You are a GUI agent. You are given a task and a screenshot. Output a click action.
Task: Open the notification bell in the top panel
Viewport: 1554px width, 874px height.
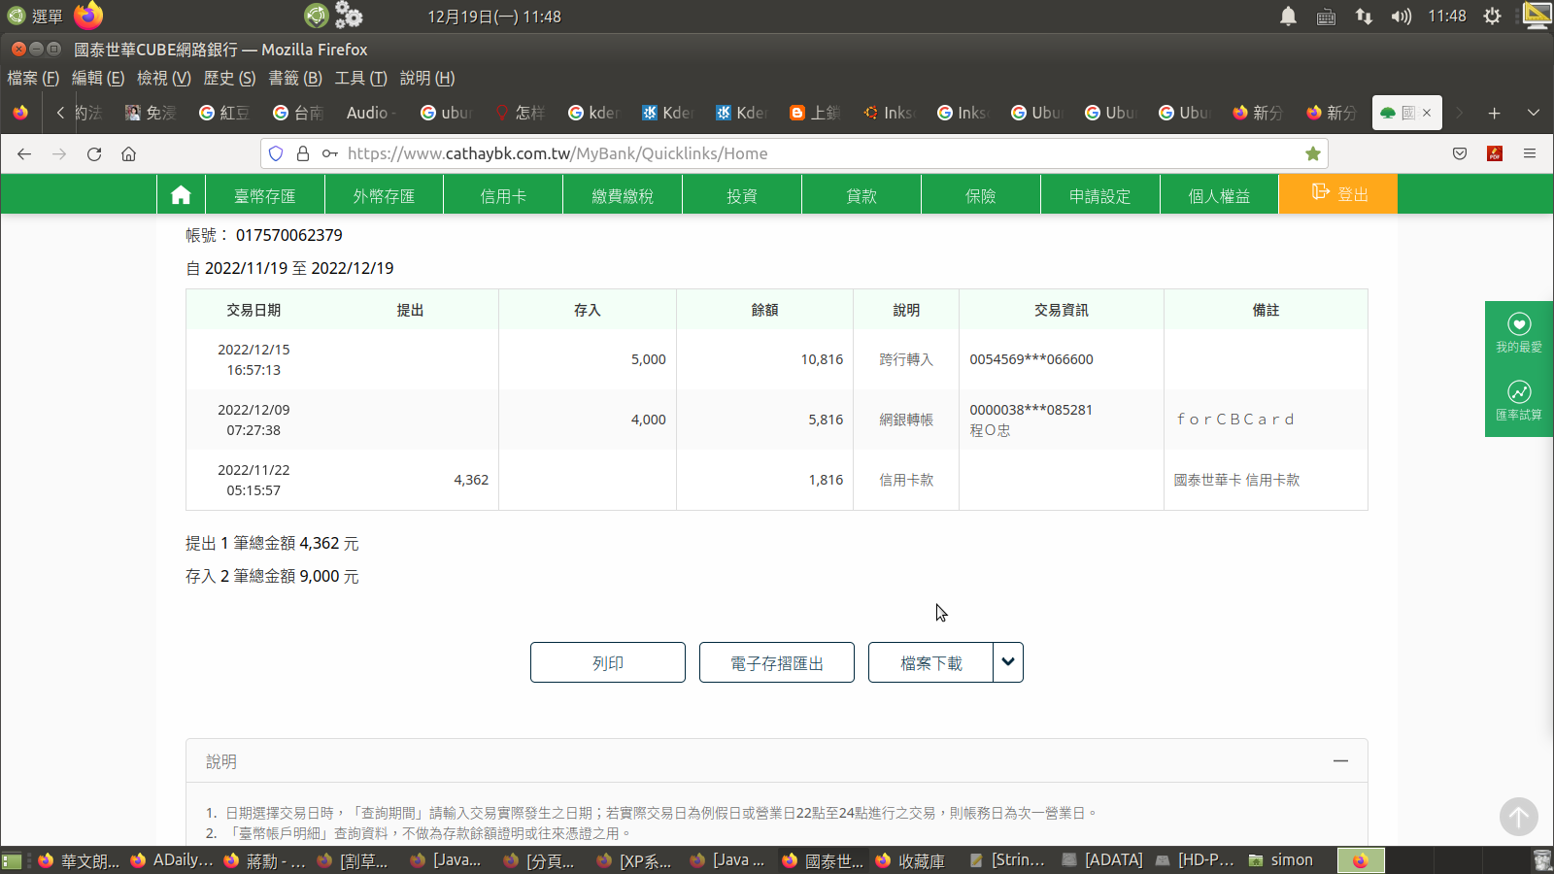click(x=1288, y=16)
